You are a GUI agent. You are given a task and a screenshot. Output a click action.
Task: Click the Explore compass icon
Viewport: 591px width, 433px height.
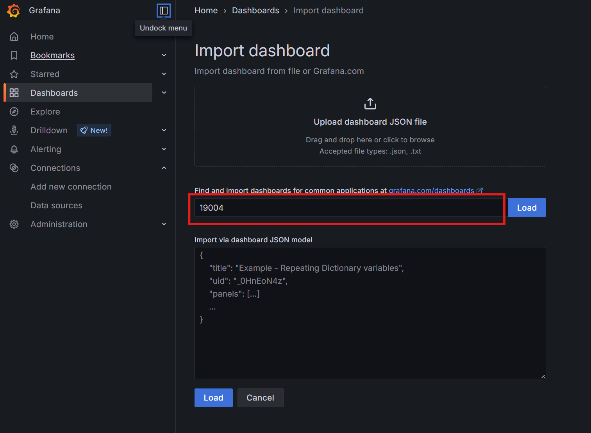pos(14,112)
